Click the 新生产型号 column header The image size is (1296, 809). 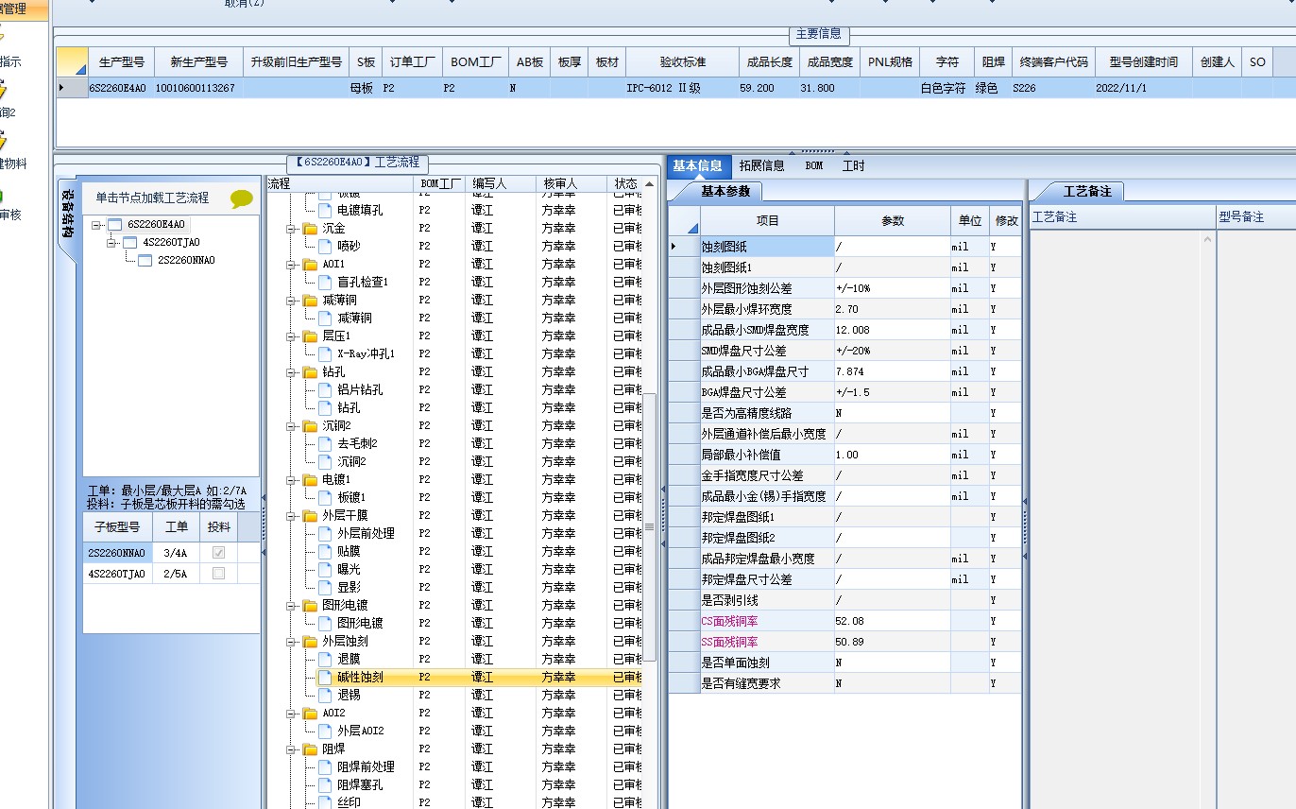tap(198, 62)
